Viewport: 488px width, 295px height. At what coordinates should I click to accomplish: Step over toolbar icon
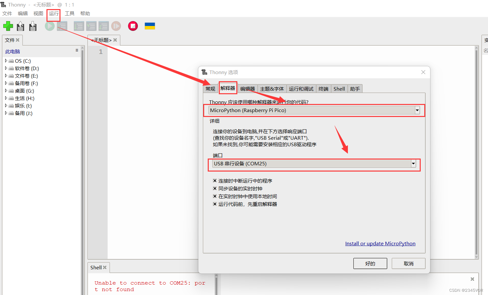click(79, 26)
